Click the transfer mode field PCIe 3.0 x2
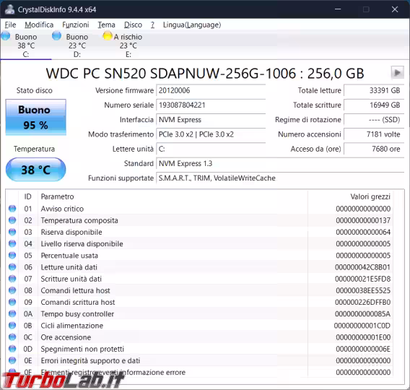This screenshot has height=390, width=410. [x=211, y=134]
